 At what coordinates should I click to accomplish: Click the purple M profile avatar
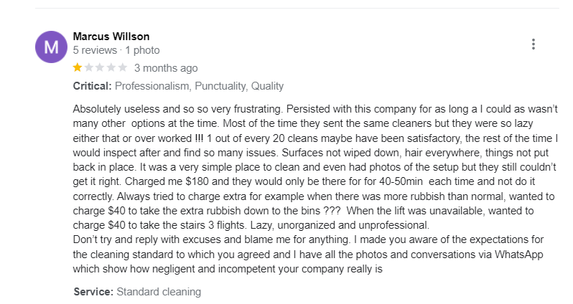point(51,47)
